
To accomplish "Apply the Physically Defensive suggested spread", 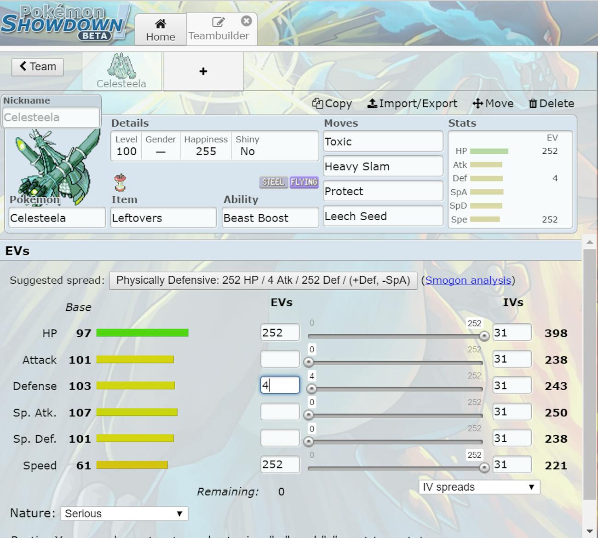I will click(x=263, y=280).
